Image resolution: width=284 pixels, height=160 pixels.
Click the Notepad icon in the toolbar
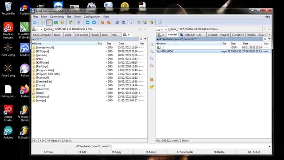(x=160, y=23)
